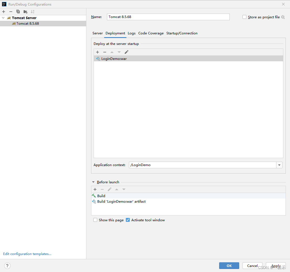Enable Store as project file
The height and width of the screenshot is (272, 290).
(x=244, y=17)
